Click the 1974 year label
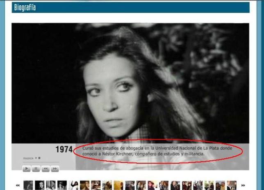This screenshot has height=190, width=264. (64, 149)
